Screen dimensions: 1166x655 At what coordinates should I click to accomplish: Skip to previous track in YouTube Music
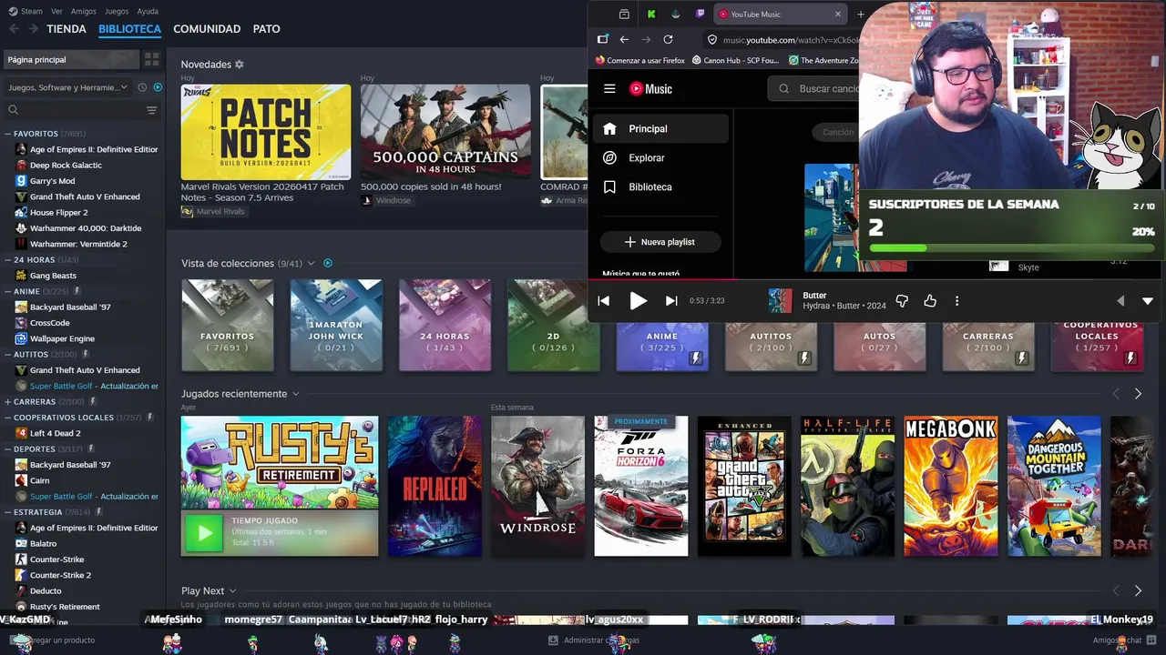point(603,300)
